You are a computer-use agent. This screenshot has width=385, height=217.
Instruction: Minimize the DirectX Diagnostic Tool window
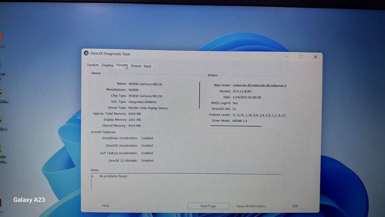point(287,56)
